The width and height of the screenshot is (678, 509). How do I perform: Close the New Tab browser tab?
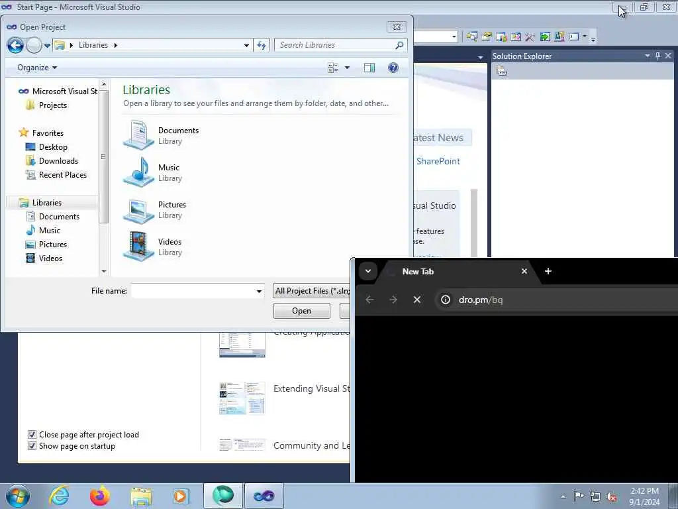point(524,271)
